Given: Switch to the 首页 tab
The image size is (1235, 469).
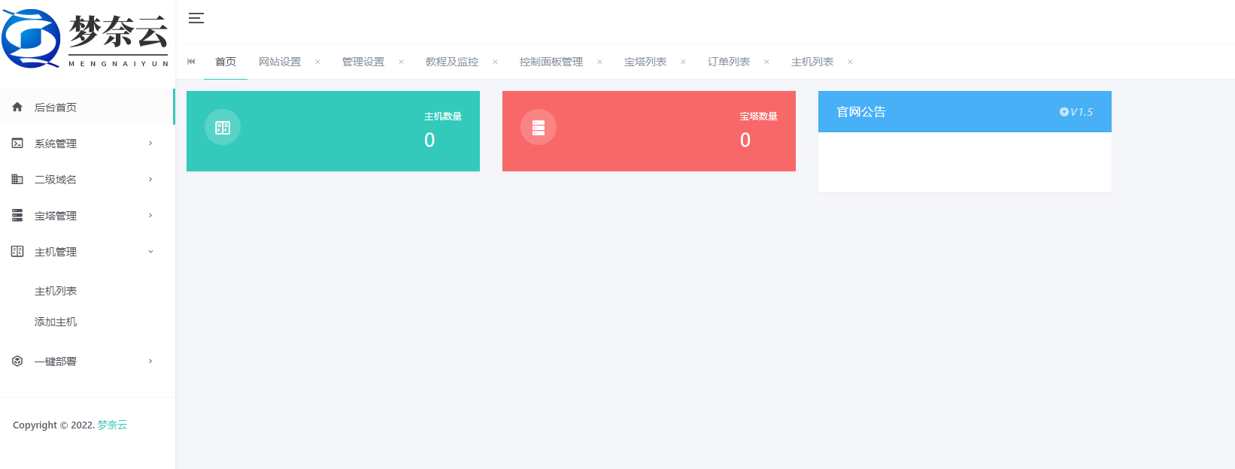Looking at the screenshot, I should tap(226, 62).
